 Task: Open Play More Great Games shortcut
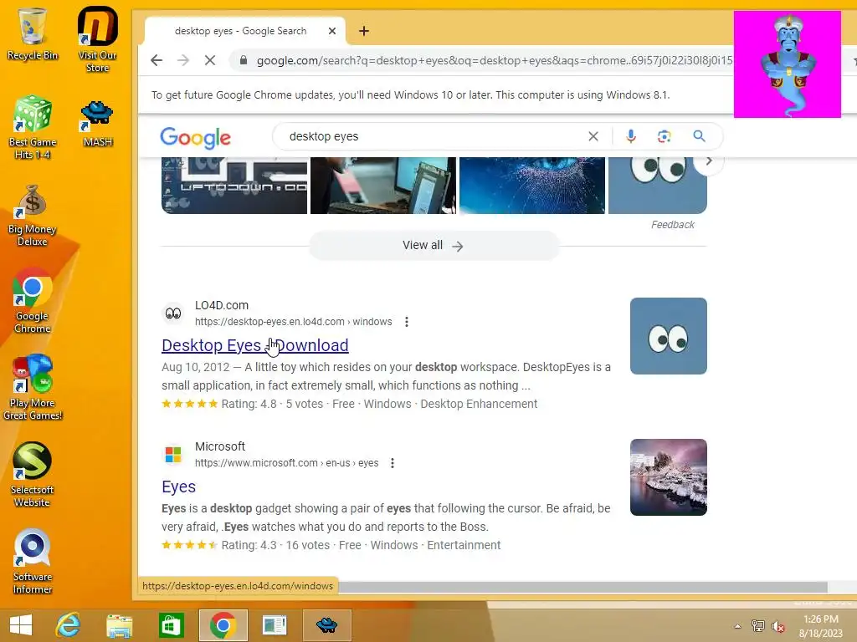point(33,388)
